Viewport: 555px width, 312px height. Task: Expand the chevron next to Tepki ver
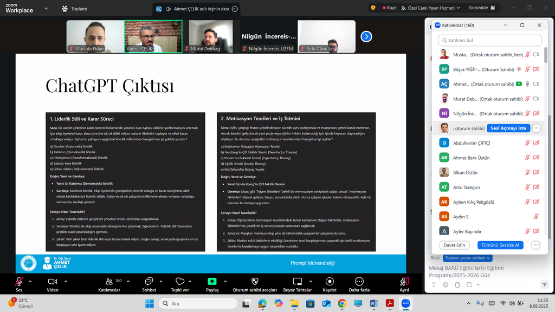[x=190, y=282]
